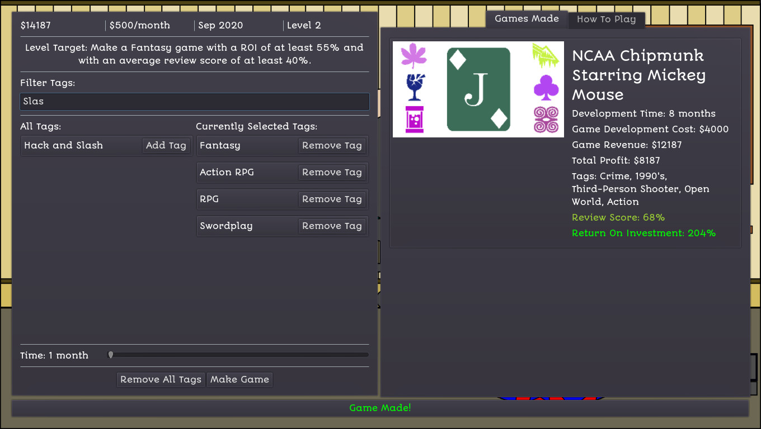
Task: Remove the RPG tag from selection
Action: [x=332, y=199]
